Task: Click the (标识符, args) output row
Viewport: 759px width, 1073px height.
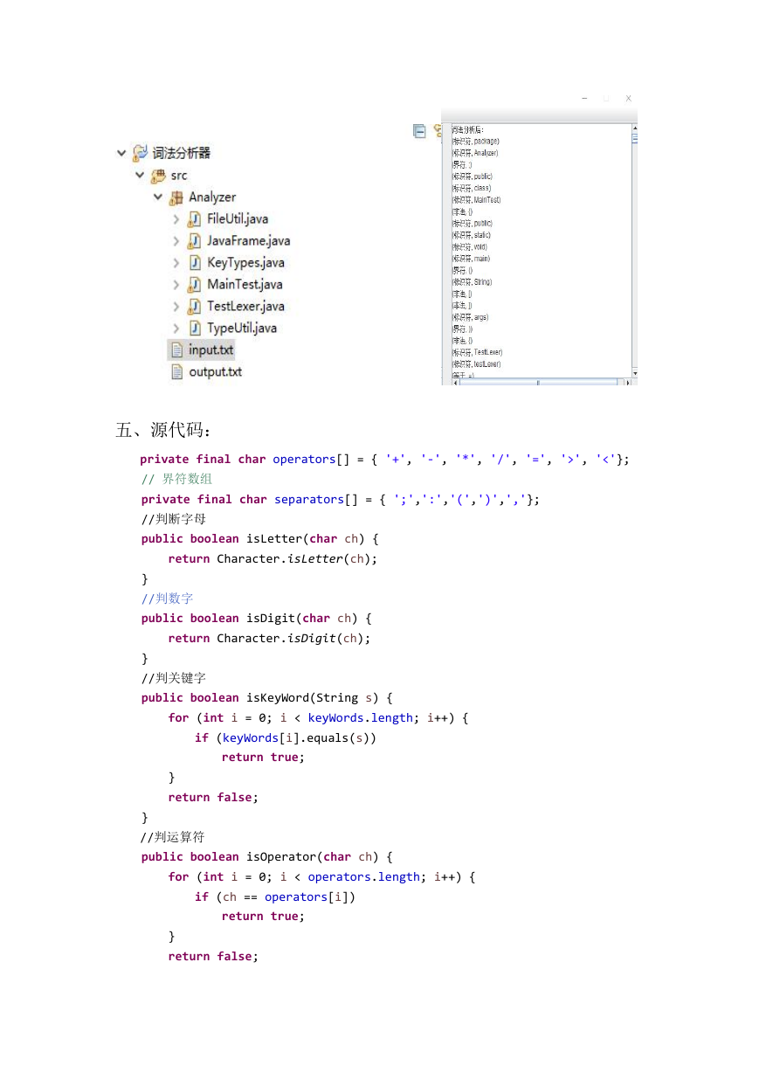Action: [471, 317]
